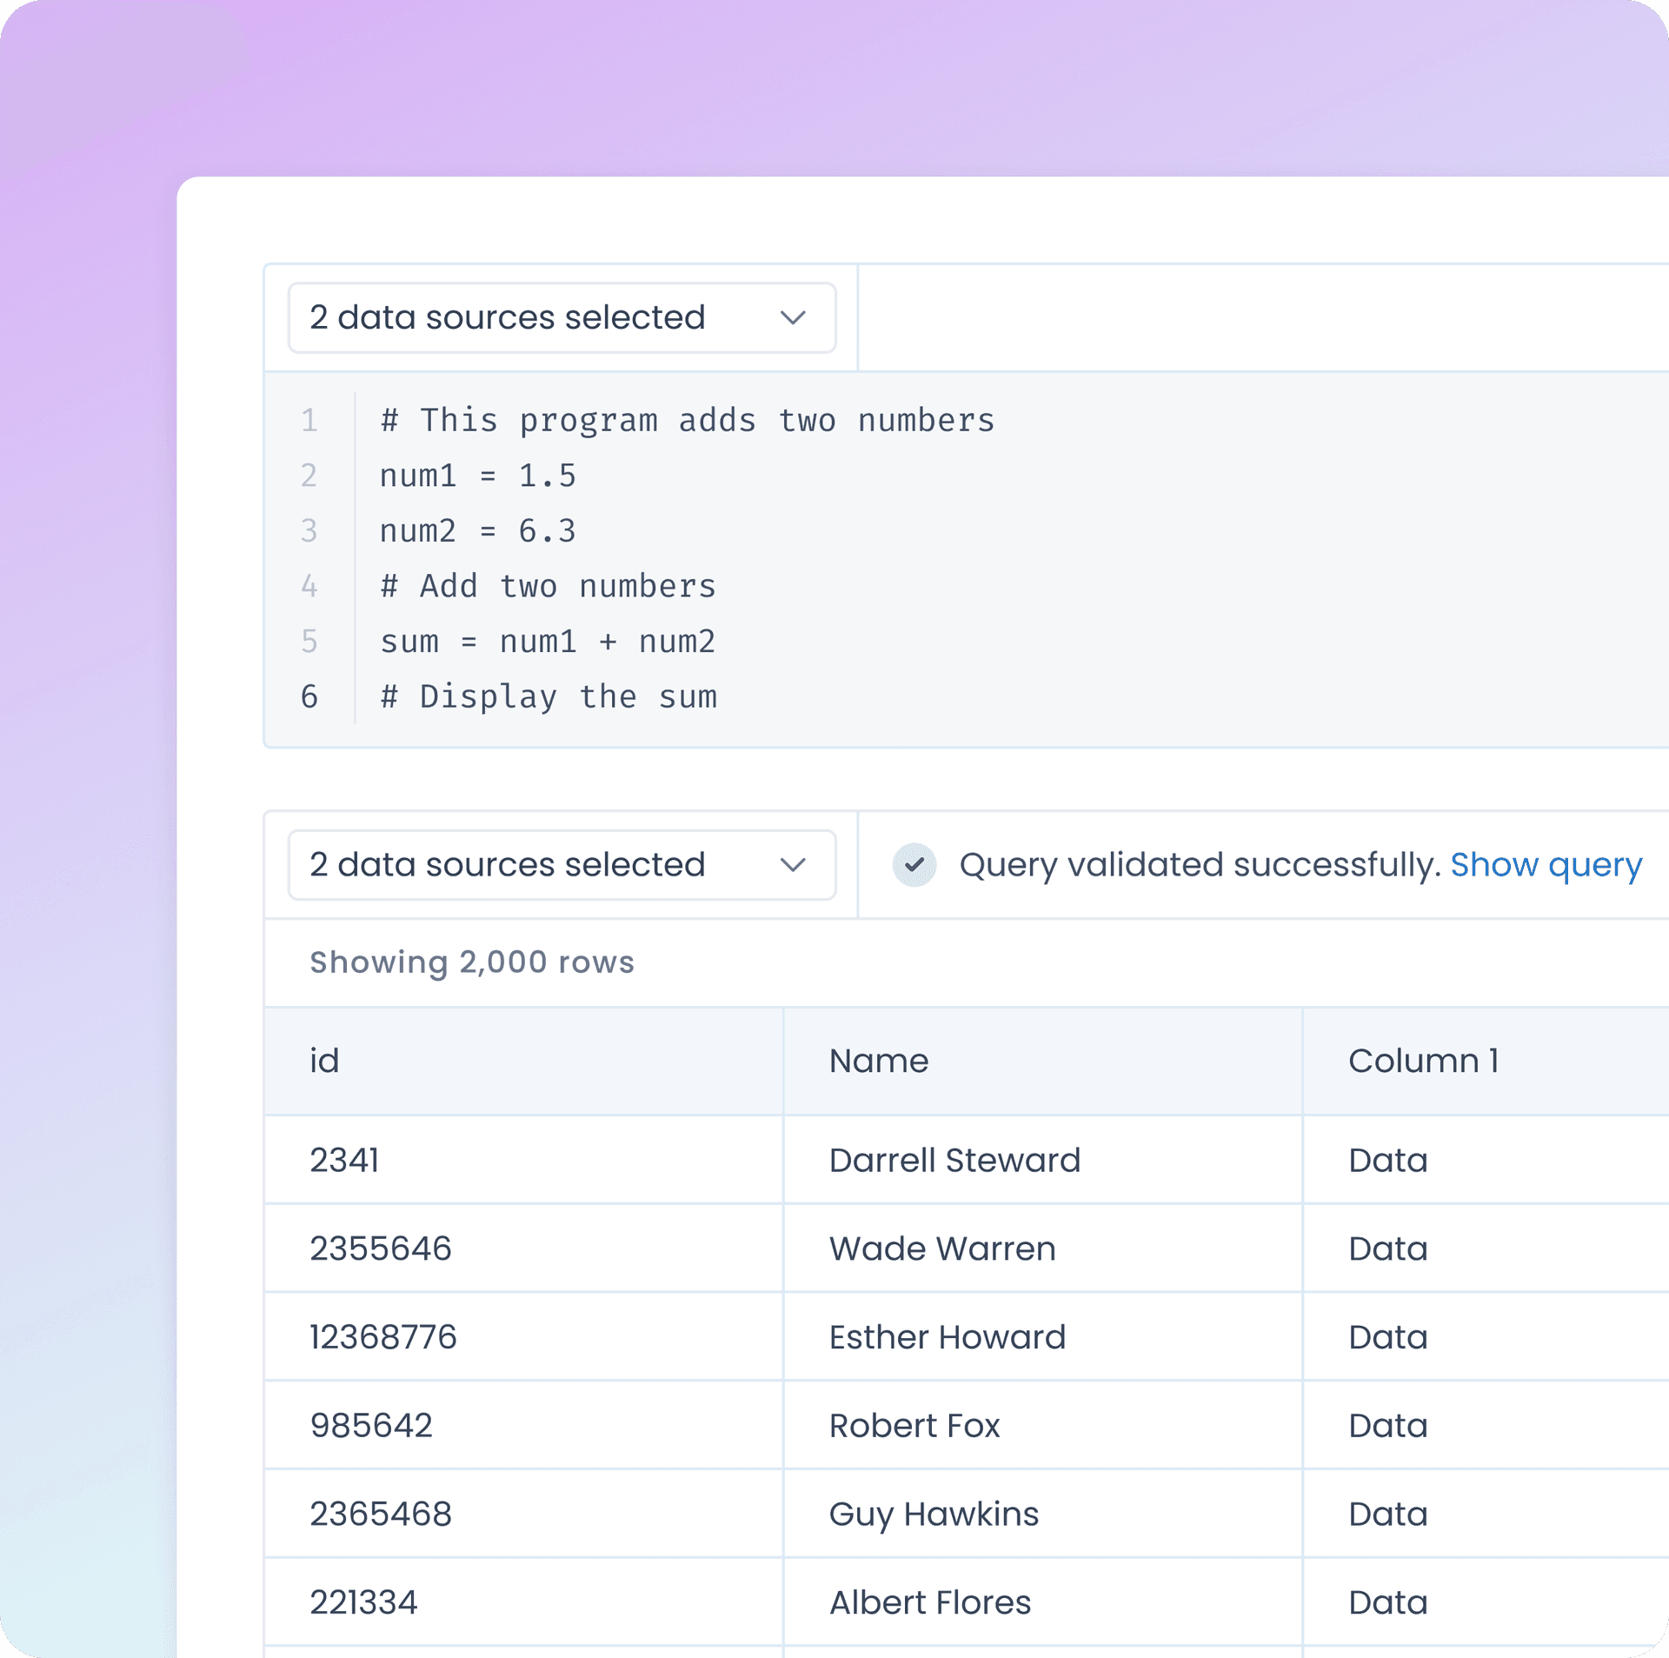Expand the top data sources chevron
1669x1658 pixels.
pyautogui.click(x=793, y=318)
